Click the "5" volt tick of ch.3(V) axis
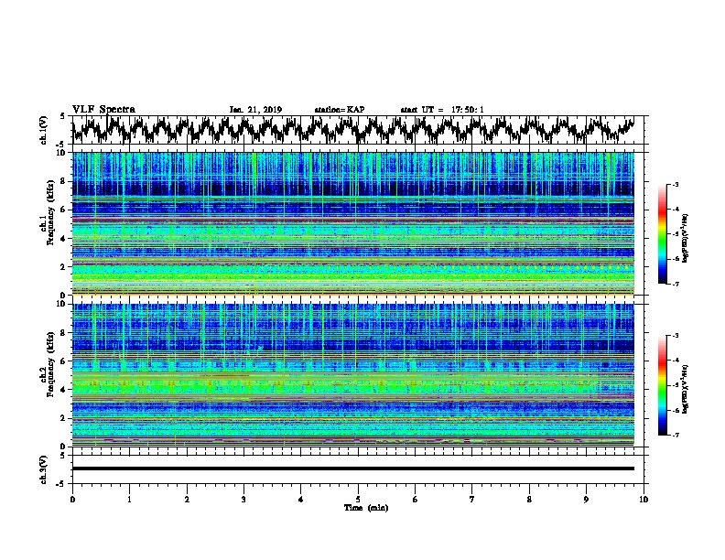The height and width of the screenshot is (560, 725). point(63,456)
